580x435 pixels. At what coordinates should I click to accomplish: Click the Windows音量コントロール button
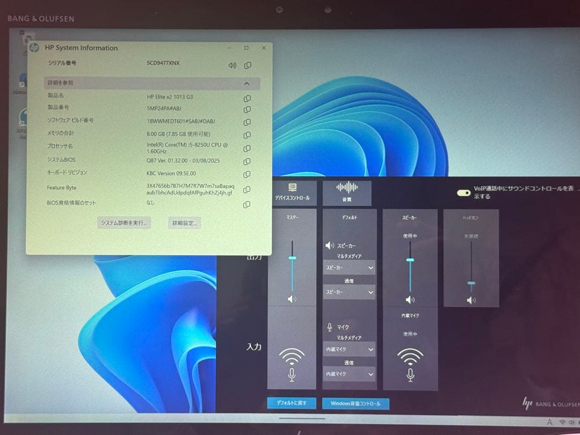pos(356,403)
